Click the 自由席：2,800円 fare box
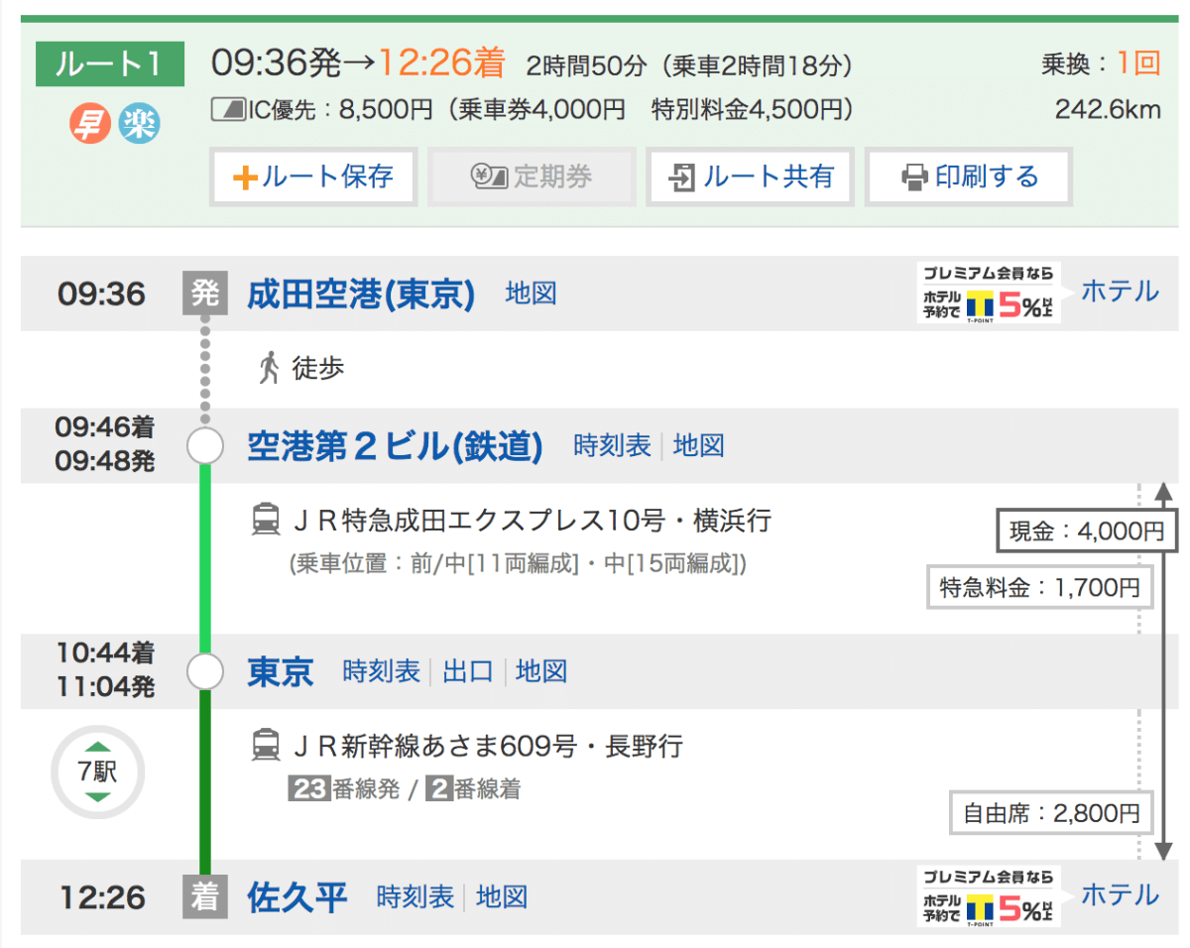Image resolution: width=1190 pixels, height=948 pixels. [x=1052, y=814]
